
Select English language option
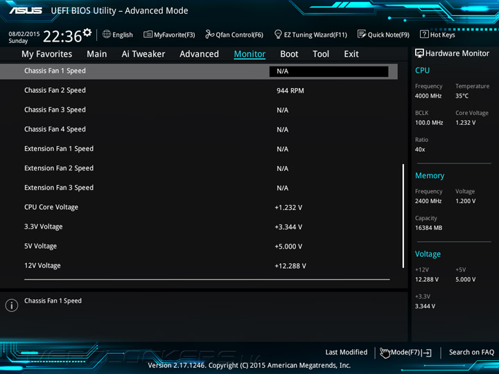pos(123,35)
